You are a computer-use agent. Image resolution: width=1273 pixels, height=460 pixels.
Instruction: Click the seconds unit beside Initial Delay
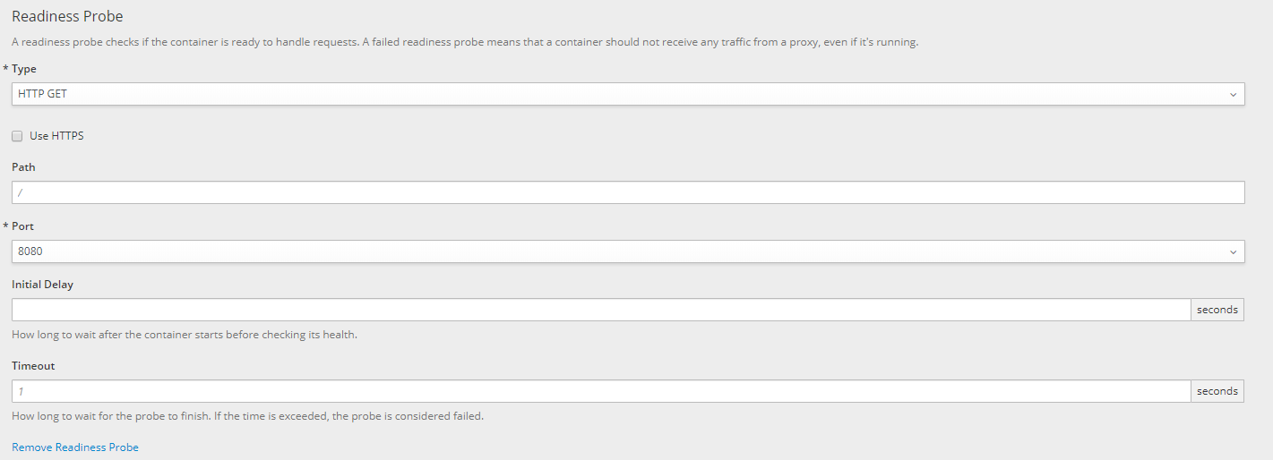(x=1217, y=310)
